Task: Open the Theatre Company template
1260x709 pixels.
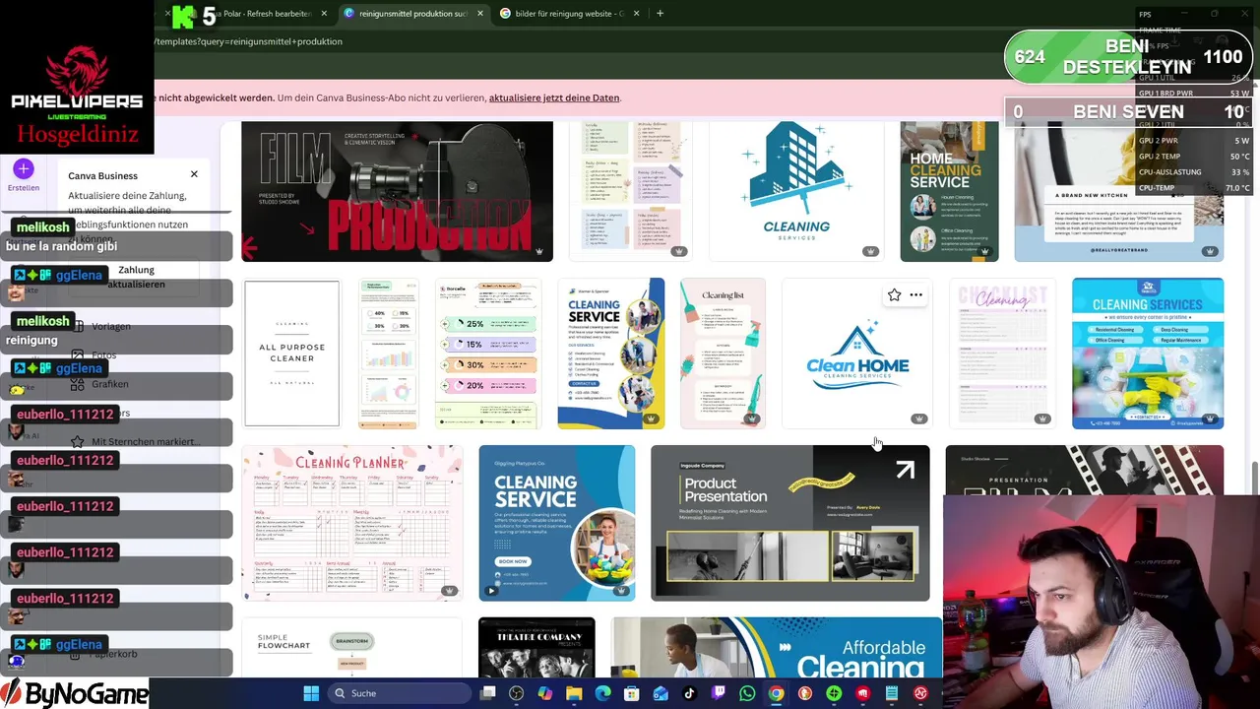Action: (x=536, y=647)
